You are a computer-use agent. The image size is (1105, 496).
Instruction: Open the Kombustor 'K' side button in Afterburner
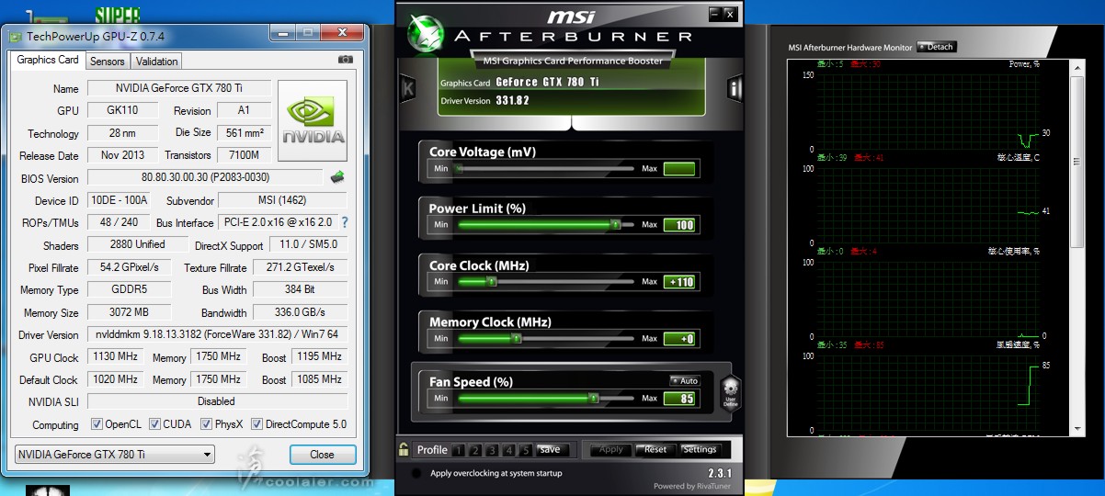408,89
